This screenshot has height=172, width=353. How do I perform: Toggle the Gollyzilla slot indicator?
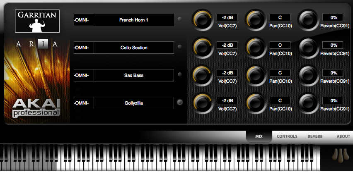(x=180, y=102)
